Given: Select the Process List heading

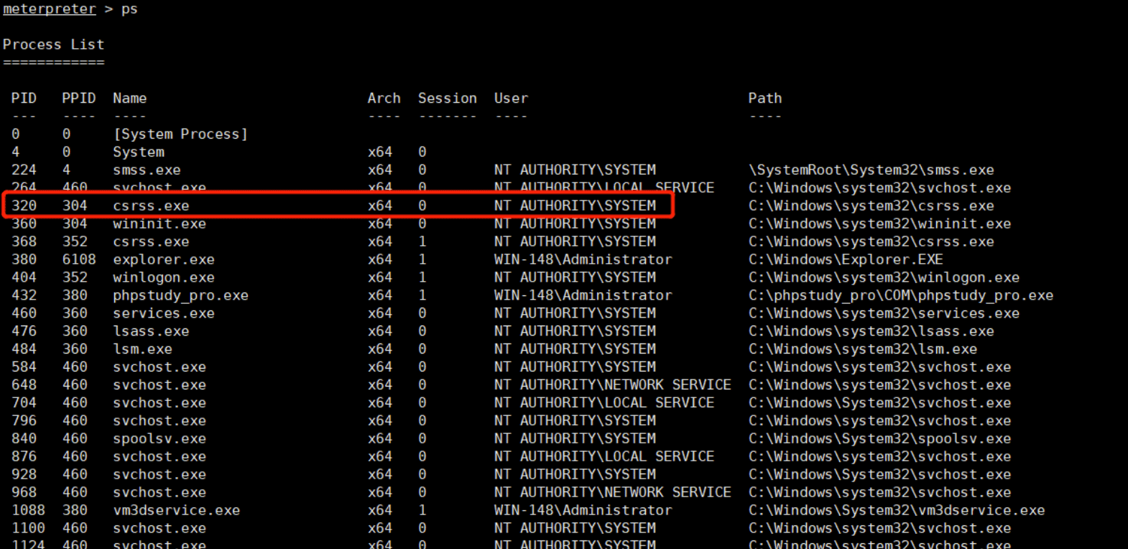Looking at the screenshot, I should 53,45.
